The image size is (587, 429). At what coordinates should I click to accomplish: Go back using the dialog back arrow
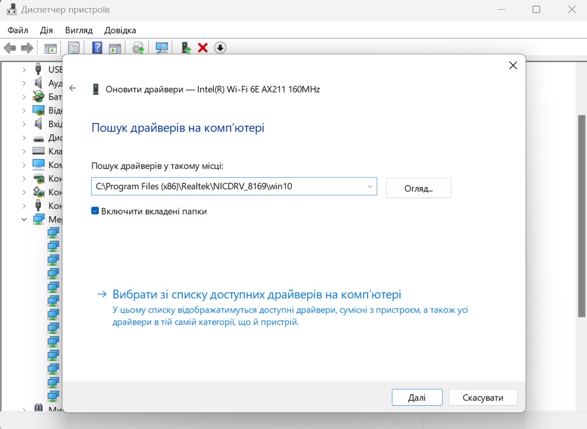coord(73,88)
